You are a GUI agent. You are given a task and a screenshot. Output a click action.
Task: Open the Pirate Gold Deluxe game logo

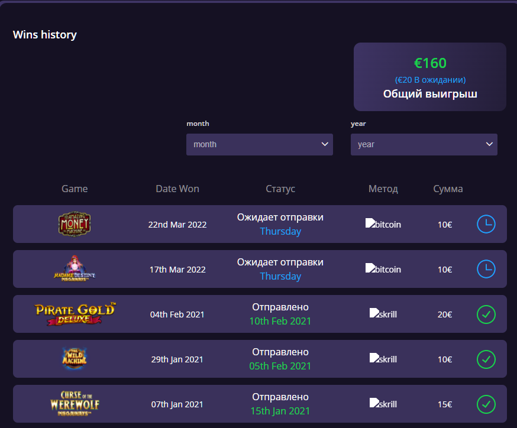[x=75, y=314]
